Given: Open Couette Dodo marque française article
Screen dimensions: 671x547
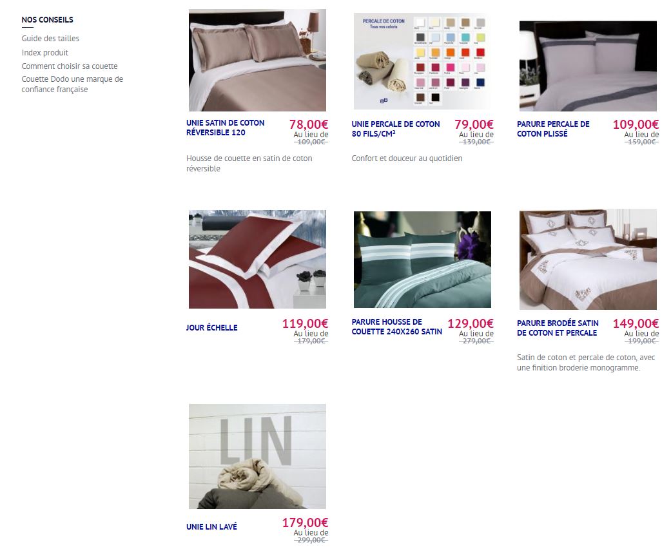Looking at the screenshot, I should (x=72, y=84).
